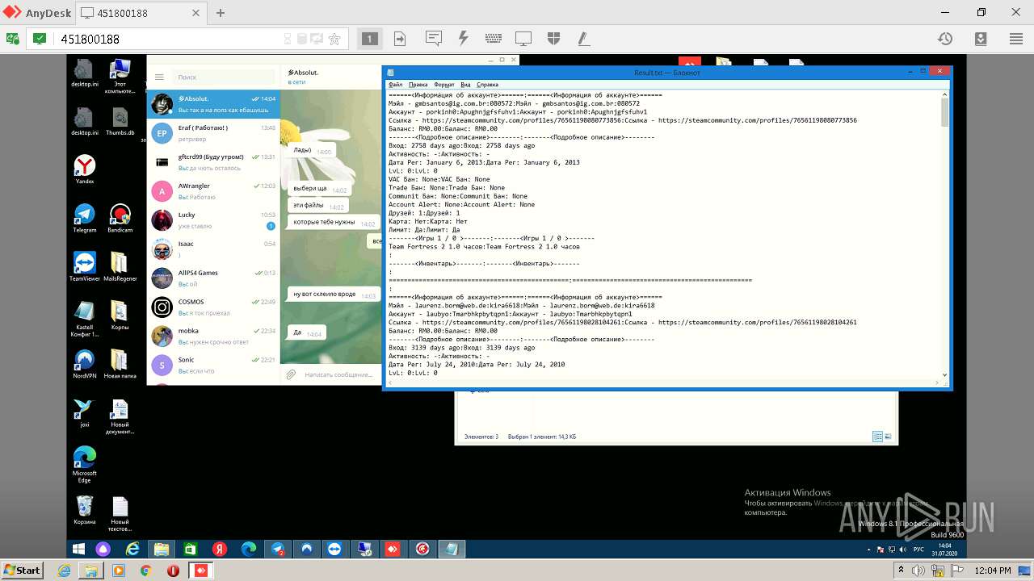The height and width of the screenshot is (581, 1034).
Task: Select remote monitor 1 button
Action: [369, 39]
